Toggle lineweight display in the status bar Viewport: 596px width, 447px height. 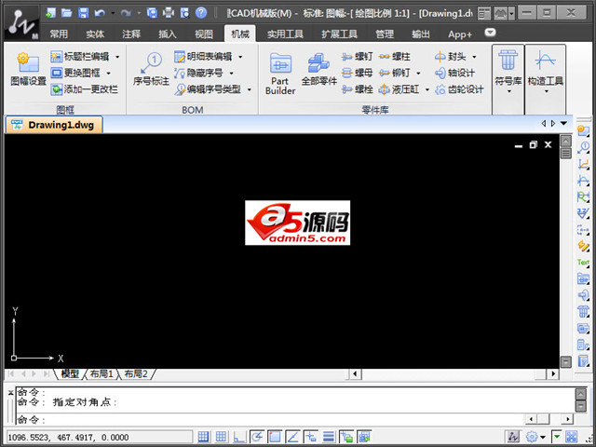329,437
